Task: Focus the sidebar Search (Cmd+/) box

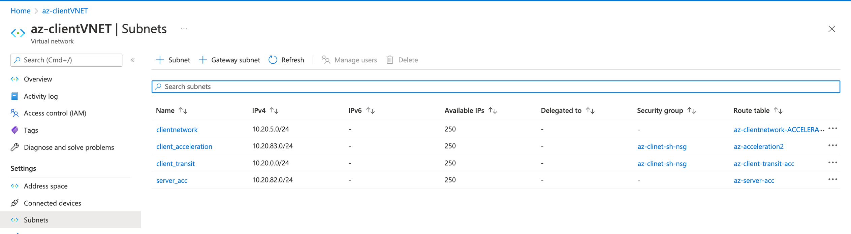Action: [x=66, y=60]
